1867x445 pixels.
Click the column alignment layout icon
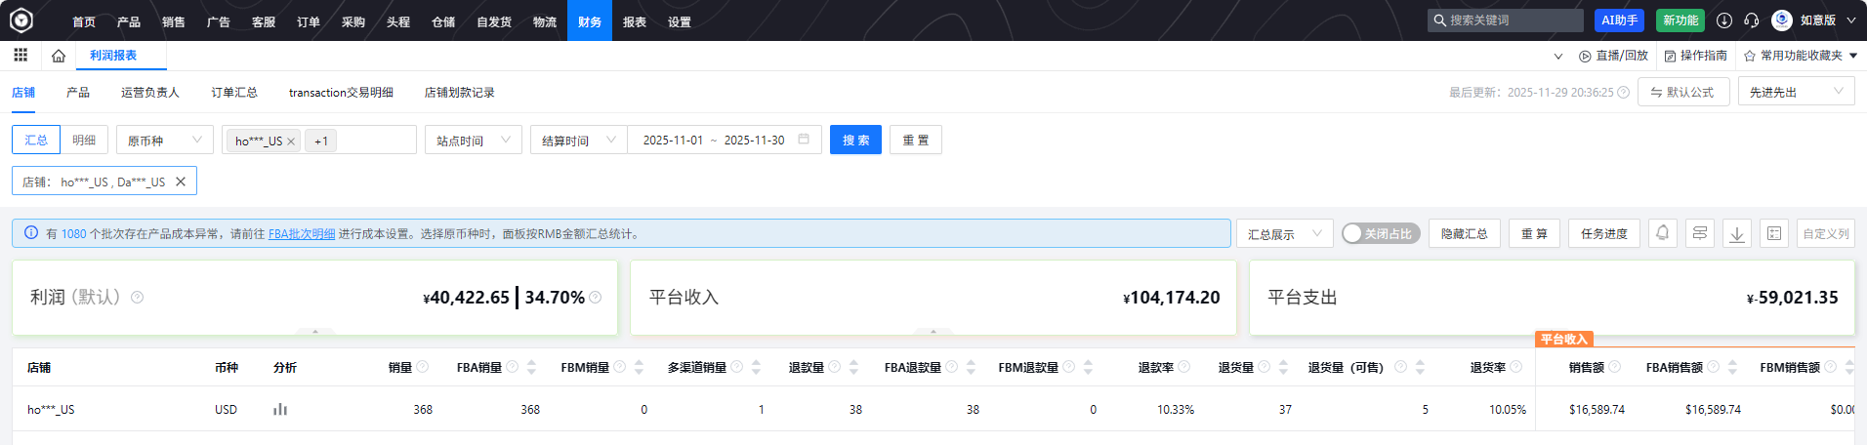1700,233
